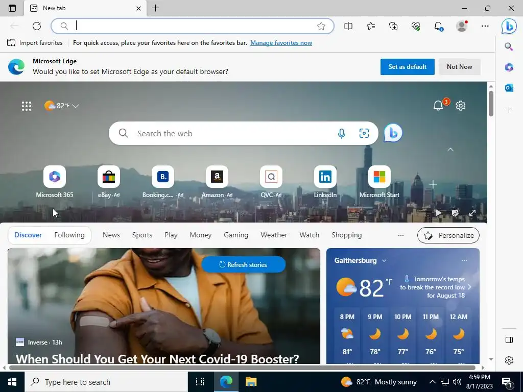The width and height of the screenshot is (523, 392).
Task: Open the Sports feed tab
Action: (142, 235)
